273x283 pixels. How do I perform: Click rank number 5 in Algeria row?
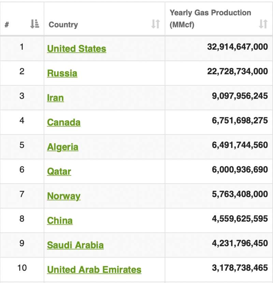click(x=22, y=145)
